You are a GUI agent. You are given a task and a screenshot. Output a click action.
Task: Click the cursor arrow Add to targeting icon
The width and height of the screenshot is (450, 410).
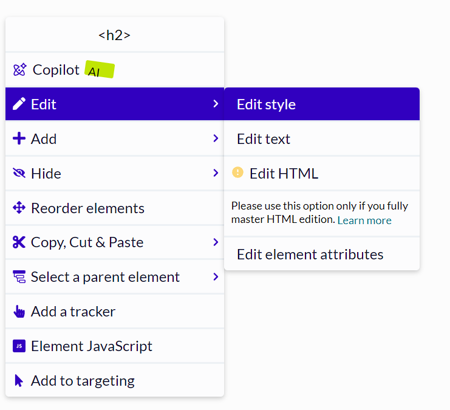[x=19, y=381]
